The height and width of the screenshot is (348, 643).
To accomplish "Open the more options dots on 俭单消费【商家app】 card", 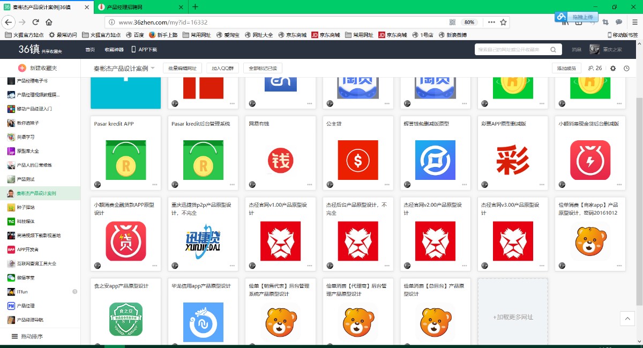I will 619,266.
